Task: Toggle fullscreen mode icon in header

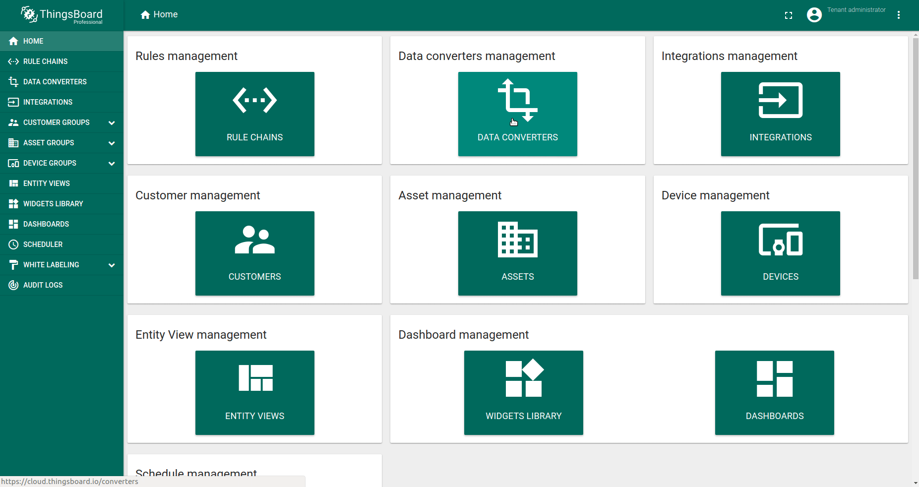Action: tap(789, 15)
